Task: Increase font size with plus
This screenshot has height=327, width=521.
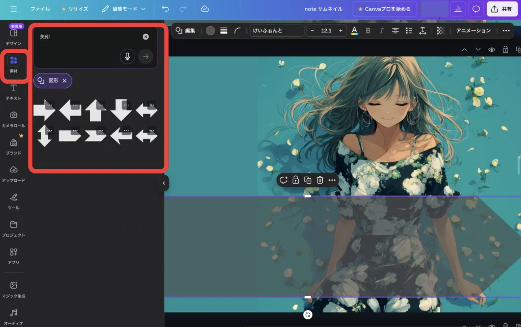Action: point(341,30)
